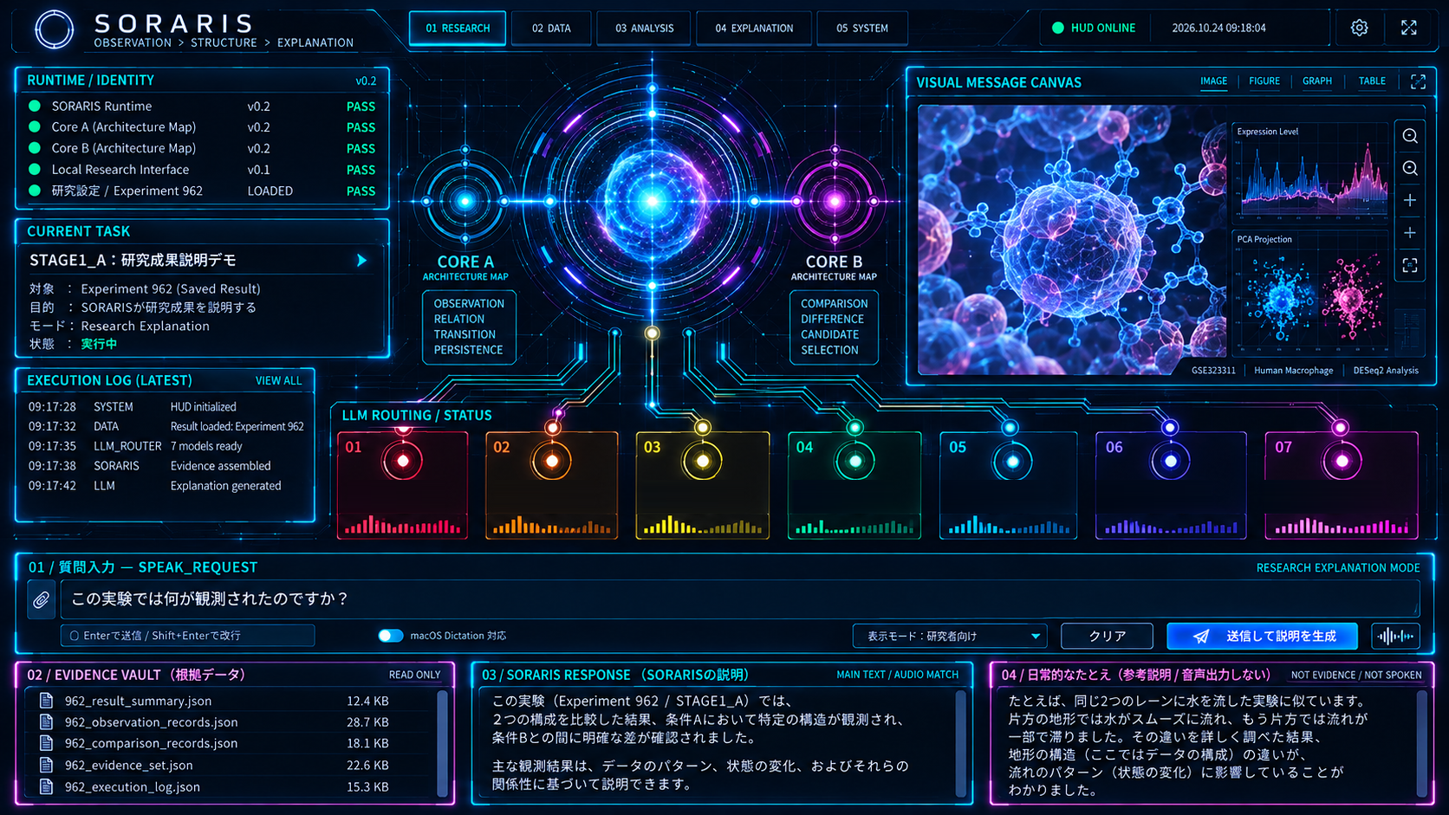Screen dimensions: 1449x815
Task: Click the SORARIS circular logo
Action: click(x=54, y=29)
